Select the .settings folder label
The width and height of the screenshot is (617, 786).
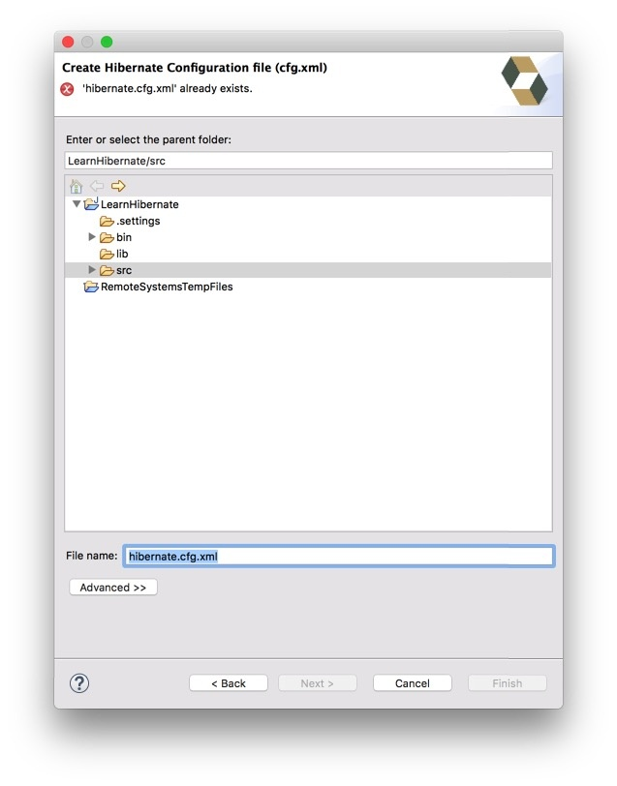pyautogui.click(x=138, y=221)
